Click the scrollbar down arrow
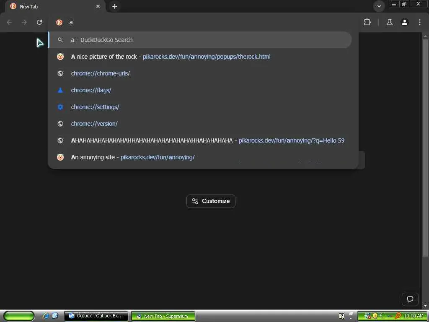The image size is (429, 322). pos(425,305)
